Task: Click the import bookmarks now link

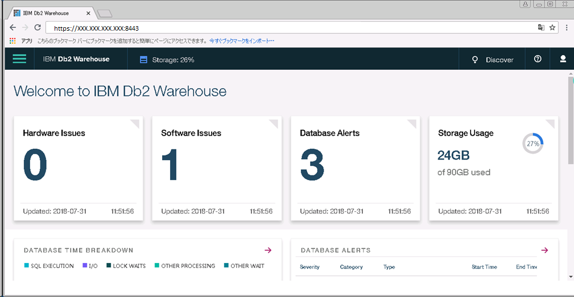Action: [242, 40]
